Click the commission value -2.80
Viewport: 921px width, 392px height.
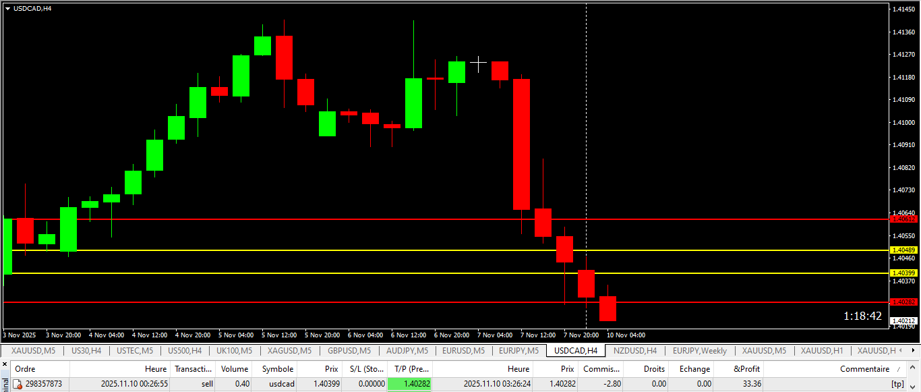pyautogui.click(x=612, y=384)
